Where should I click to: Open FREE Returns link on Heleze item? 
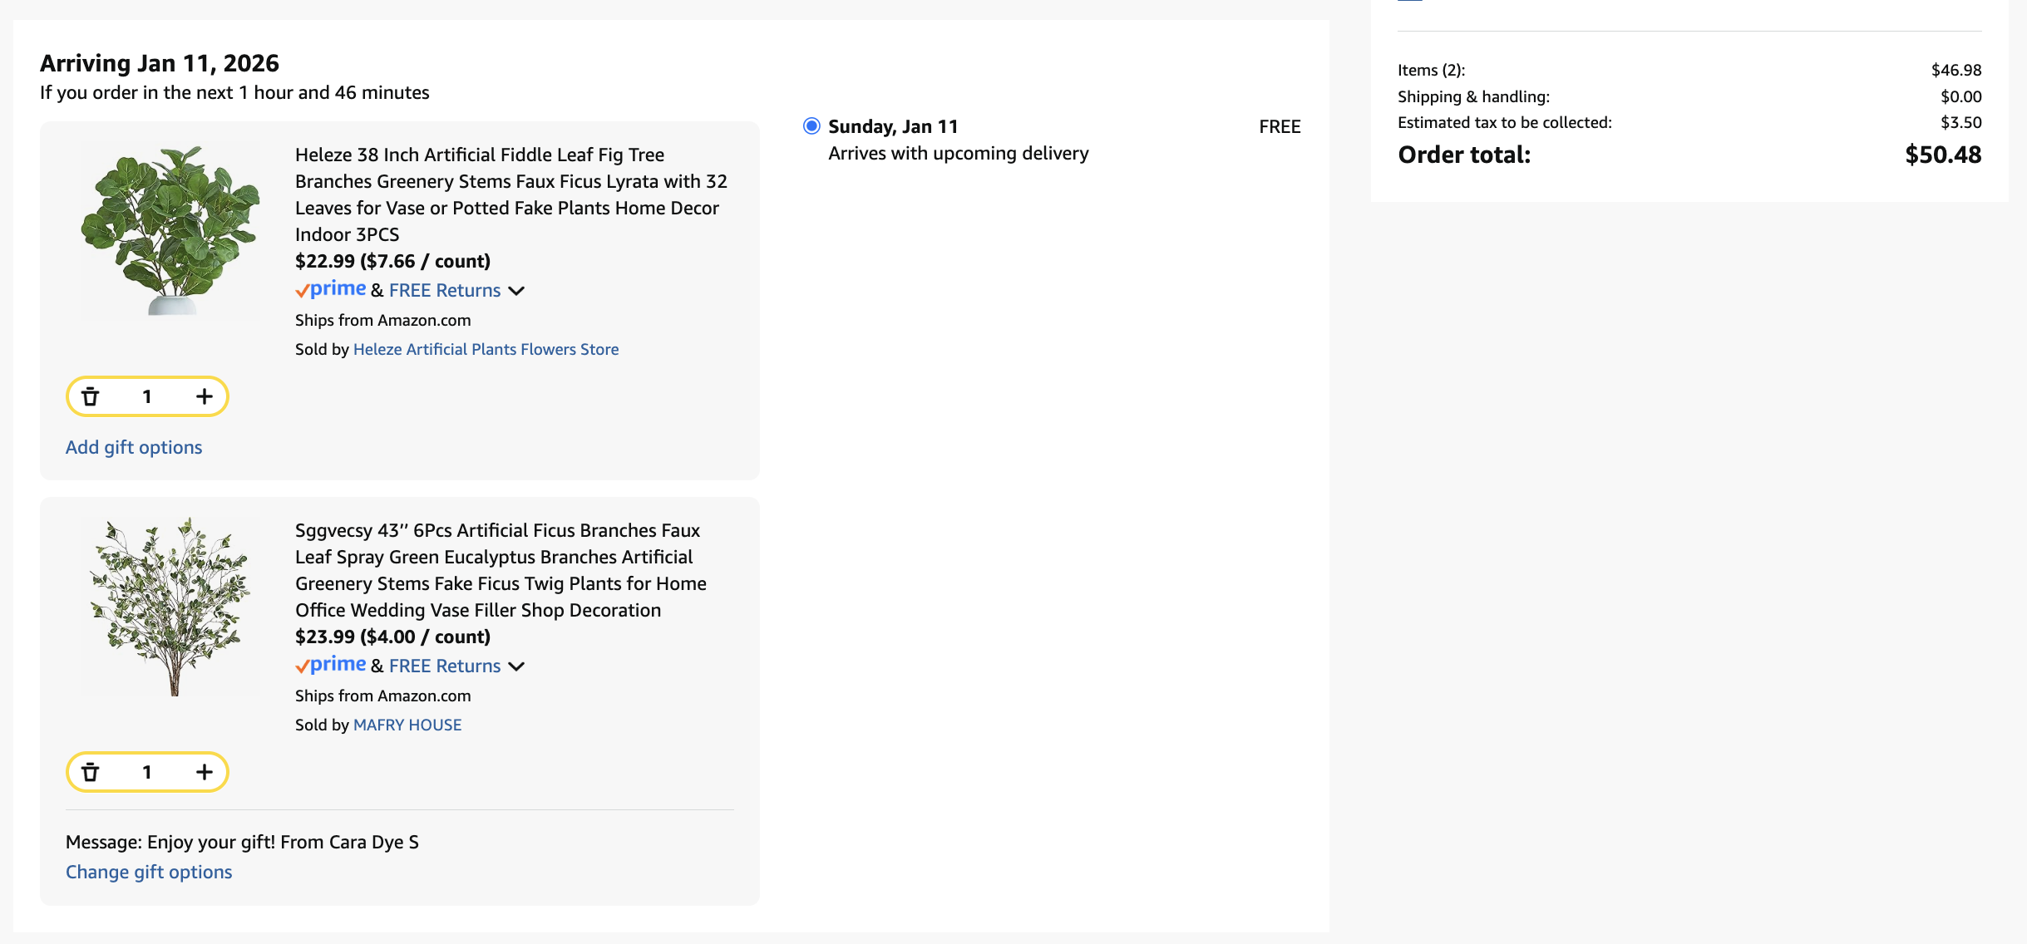pos(444,290)
